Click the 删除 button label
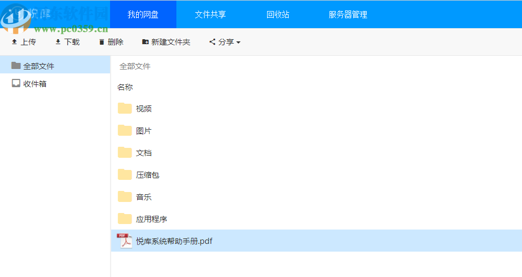The height and width of the screenshot is (277, 522). tap(116, 42)
